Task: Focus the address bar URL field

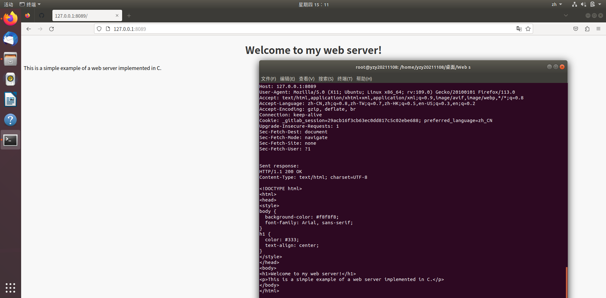Action: coord(313,29)
